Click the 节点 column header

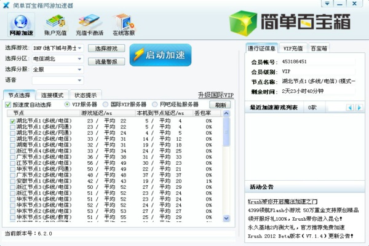[x=44, y=113]
